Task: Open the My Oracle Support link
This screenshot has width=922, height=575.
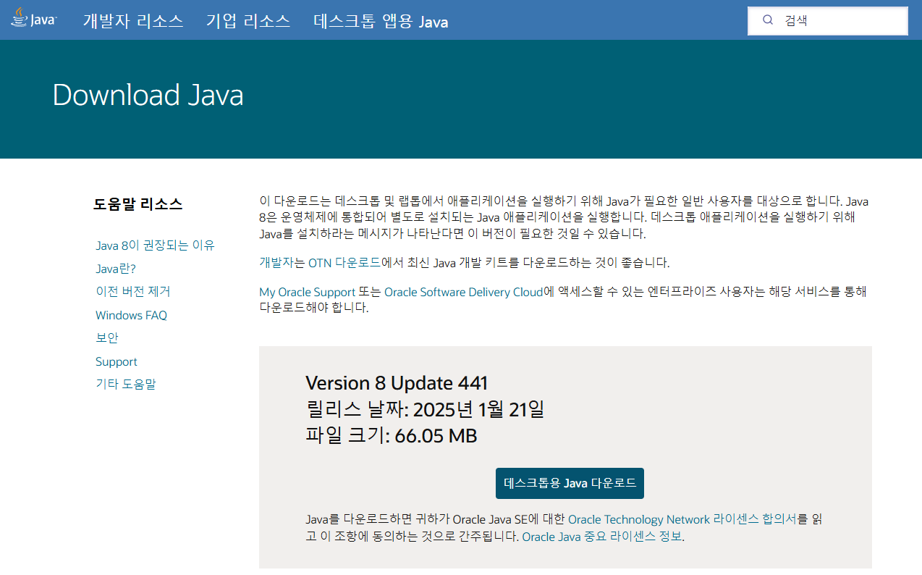Action: point(307,292)
